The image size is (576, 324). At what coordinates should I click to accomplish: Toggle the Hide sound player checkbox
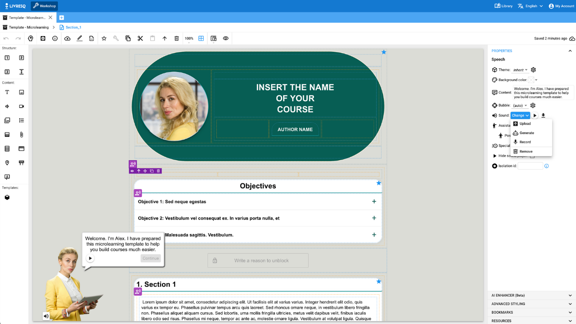click(x=532, y=156)
